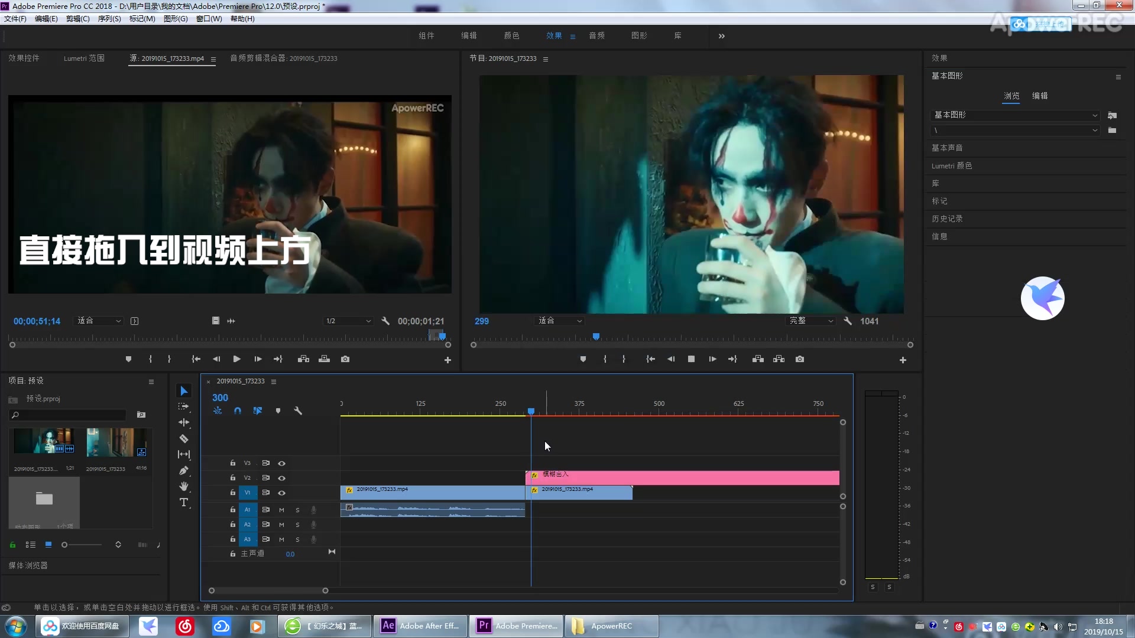Screen dimensions: 1135x638
Task: Expand 基本图形 template dropdown
Action: 1015,115
